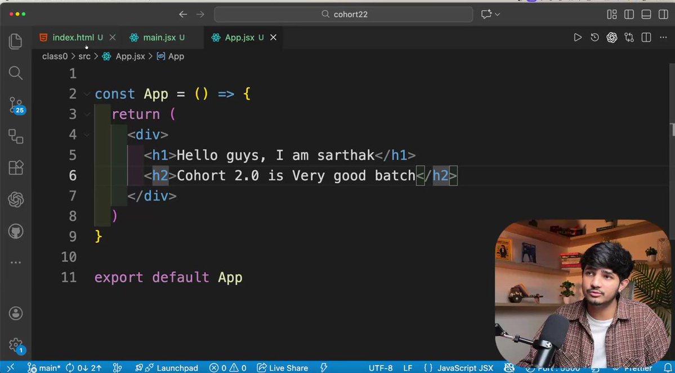Open the Manage gear with notification badge

tap(15, 346)
